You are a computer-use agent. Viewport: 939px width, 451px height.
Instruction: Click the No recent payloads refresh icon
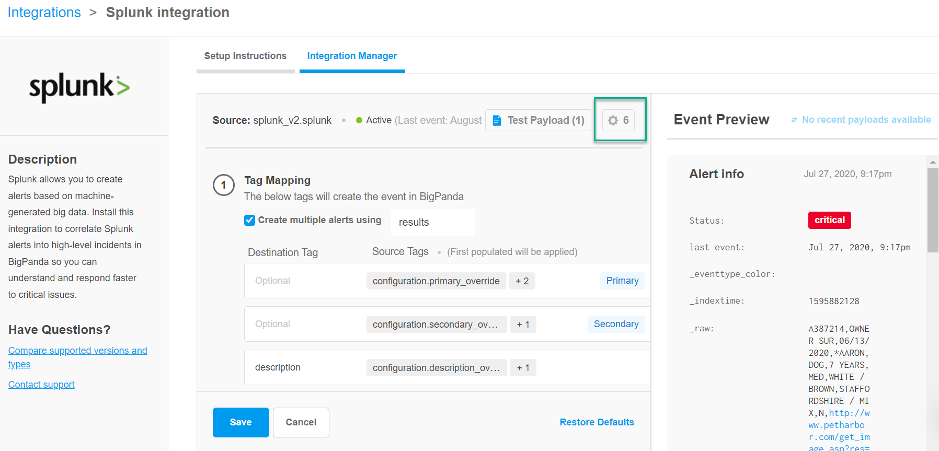point(794,120)
